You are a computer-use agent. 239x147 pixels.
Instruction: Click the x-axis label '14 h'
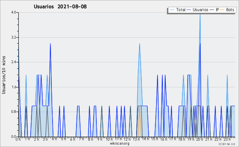click(x=145, y=139)
